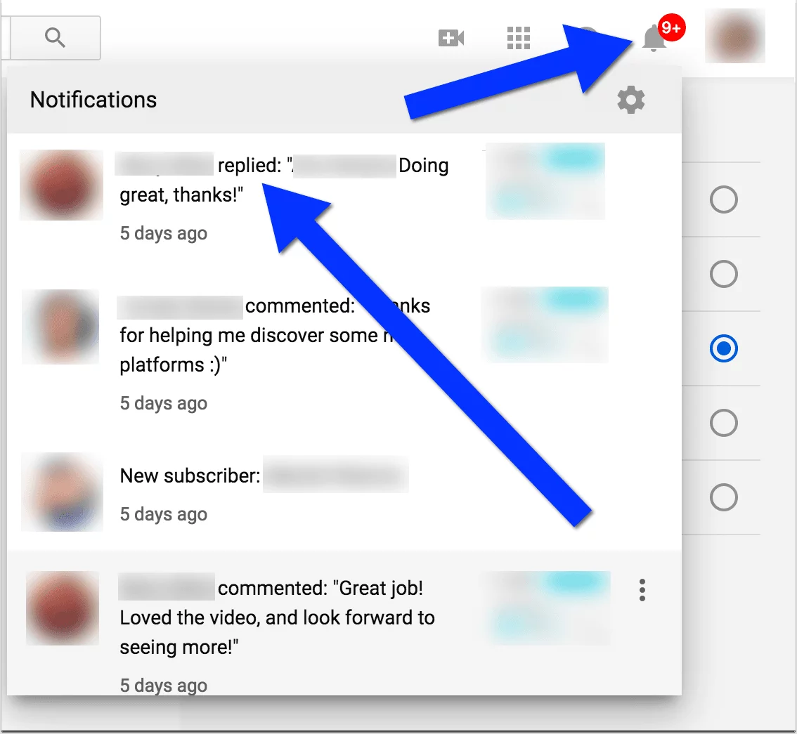The height and width of the screenshot is (734, 797).
Task: Click the '5 days ago' under New subscriber
Action: [164, 515]
